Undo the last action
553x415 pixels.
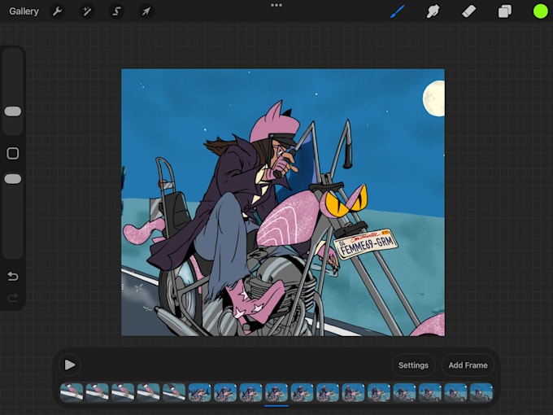pyautogui.click(x=13, y=276)
